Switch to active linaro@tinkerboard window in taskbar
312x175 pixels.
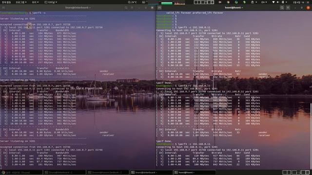click(151, 173)
